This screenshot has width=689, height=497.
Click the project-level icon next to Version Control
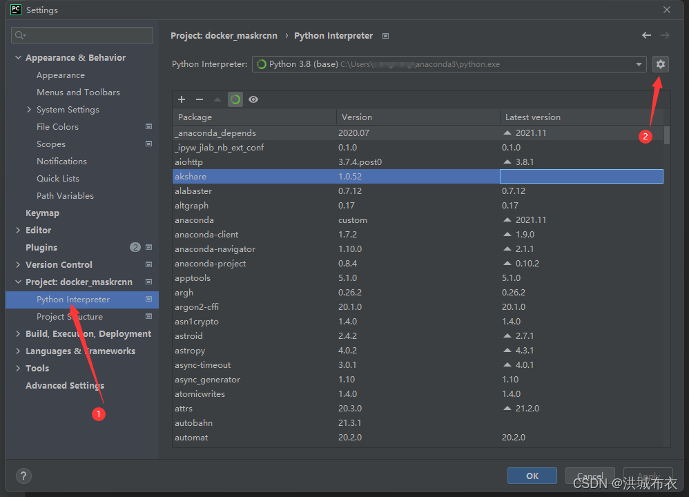tap(148, 264)
